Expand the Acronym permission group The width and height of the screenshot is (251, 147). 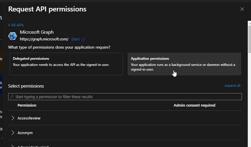[x=13, y=133]
